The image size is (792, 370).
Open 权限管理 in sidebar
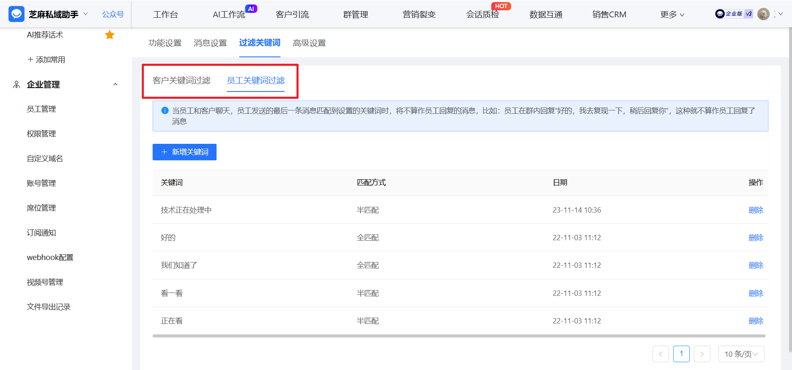41,134
